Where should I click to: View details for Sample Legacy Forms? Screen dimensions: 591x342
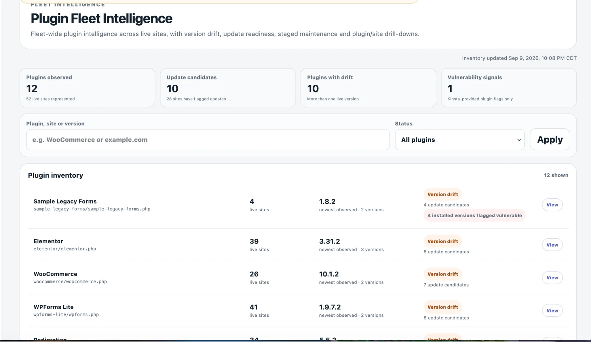tap(552, 205)
